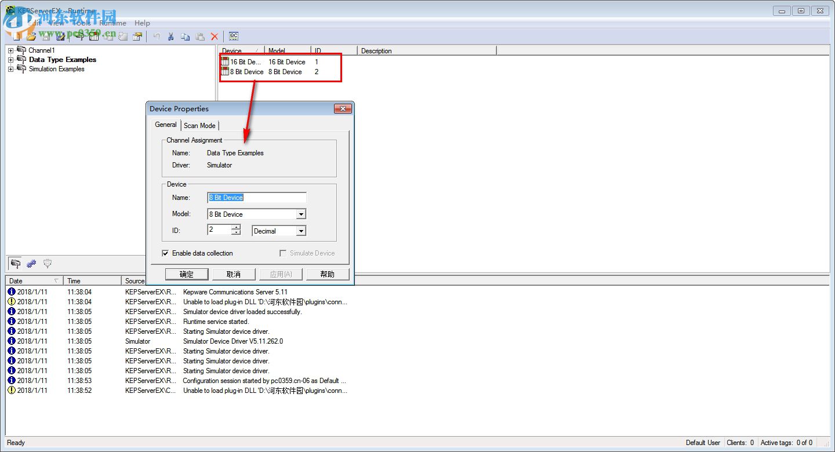Select the General tab

click(166, 125)
